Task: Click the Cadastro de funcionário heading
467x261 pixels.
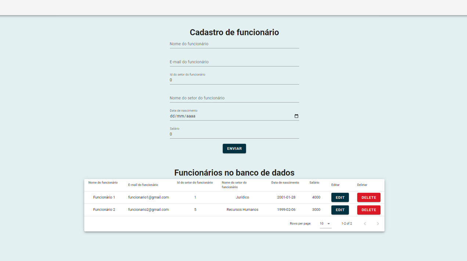Action: click(x=234, y=32)
